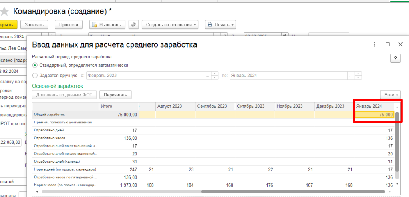Click the 'Ноябрь 2023' column header

point(294,106)
